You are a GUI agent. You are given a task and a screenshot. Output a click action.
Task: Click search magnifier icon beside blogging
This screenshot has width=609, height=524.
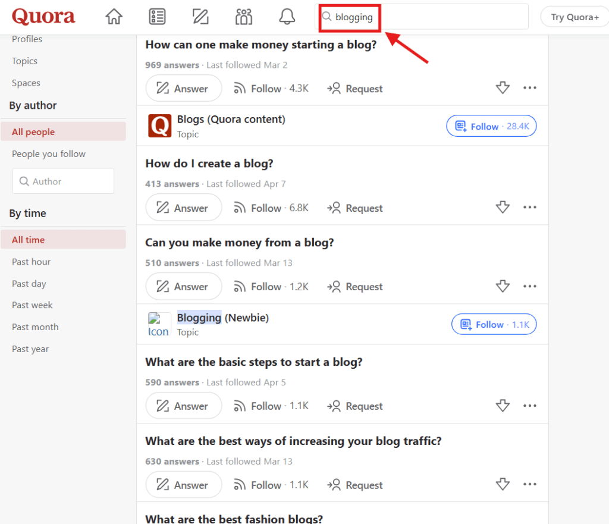point(327,16)
